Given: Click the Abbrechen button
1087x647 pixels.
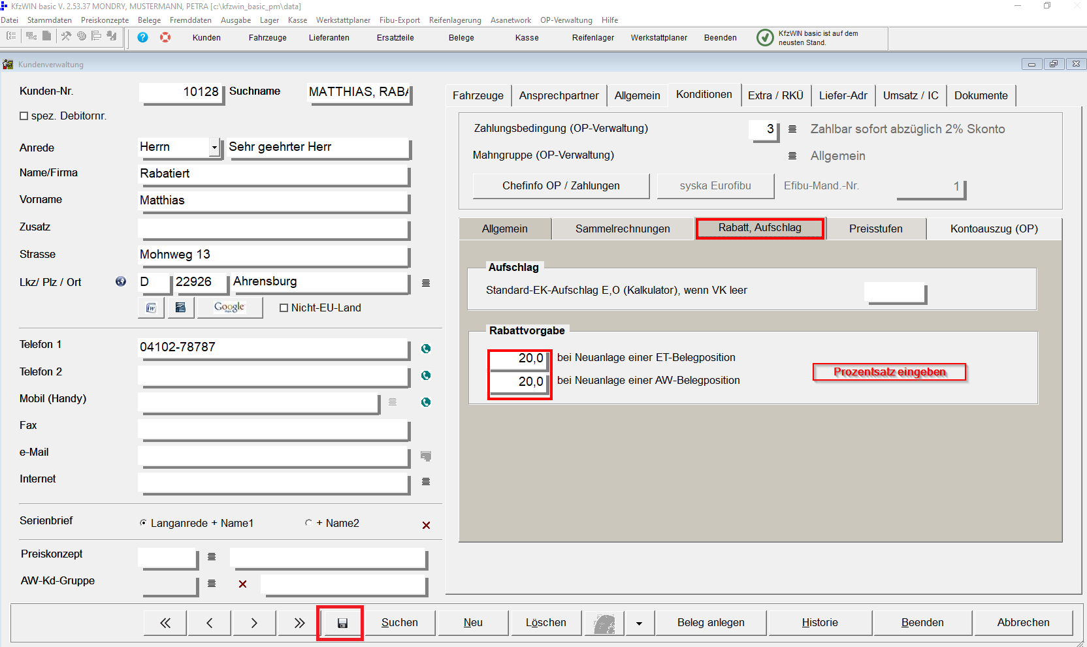Looking at the screenshot, I should click(1023, 623).
